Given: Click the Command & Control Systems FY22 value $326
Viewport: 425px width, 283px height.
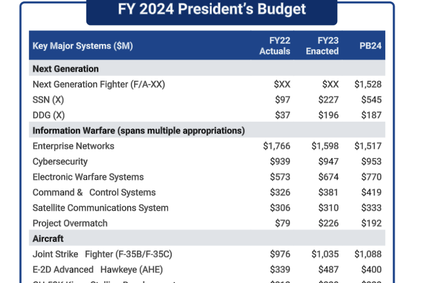Looking at the screenshot, I should coord(280,192).
